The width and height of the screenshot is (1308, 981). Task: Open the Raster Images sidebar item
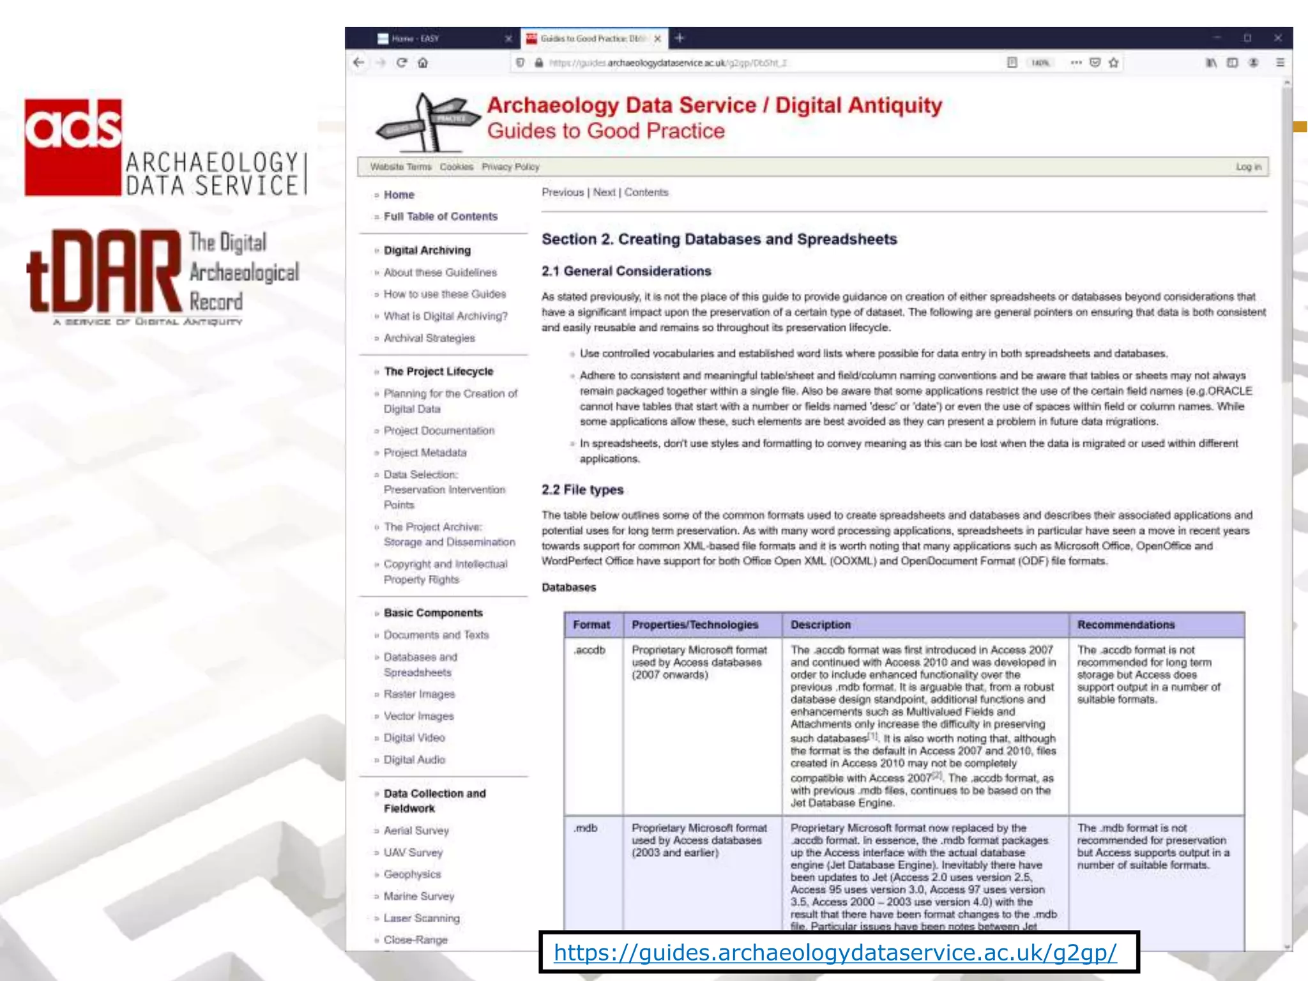(419, 694)
